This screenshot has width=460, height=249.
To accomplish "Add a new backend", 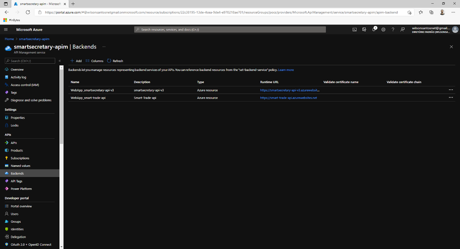I will coord(76,61).
